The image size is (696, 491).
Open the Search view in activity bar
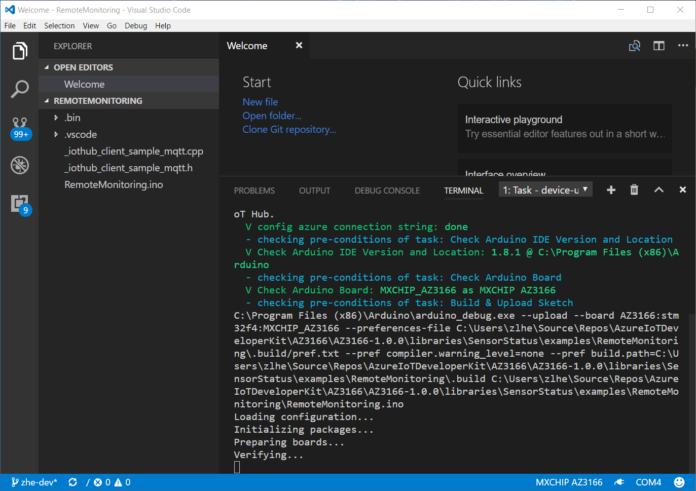(20, 89)
